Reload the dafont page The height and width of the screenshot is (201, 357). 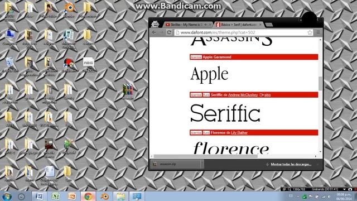pos(169,32)
